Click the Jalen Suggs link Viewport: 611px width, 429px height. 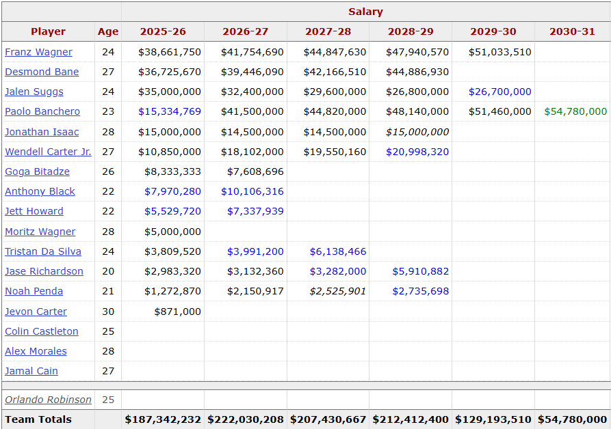coord(34,92)
